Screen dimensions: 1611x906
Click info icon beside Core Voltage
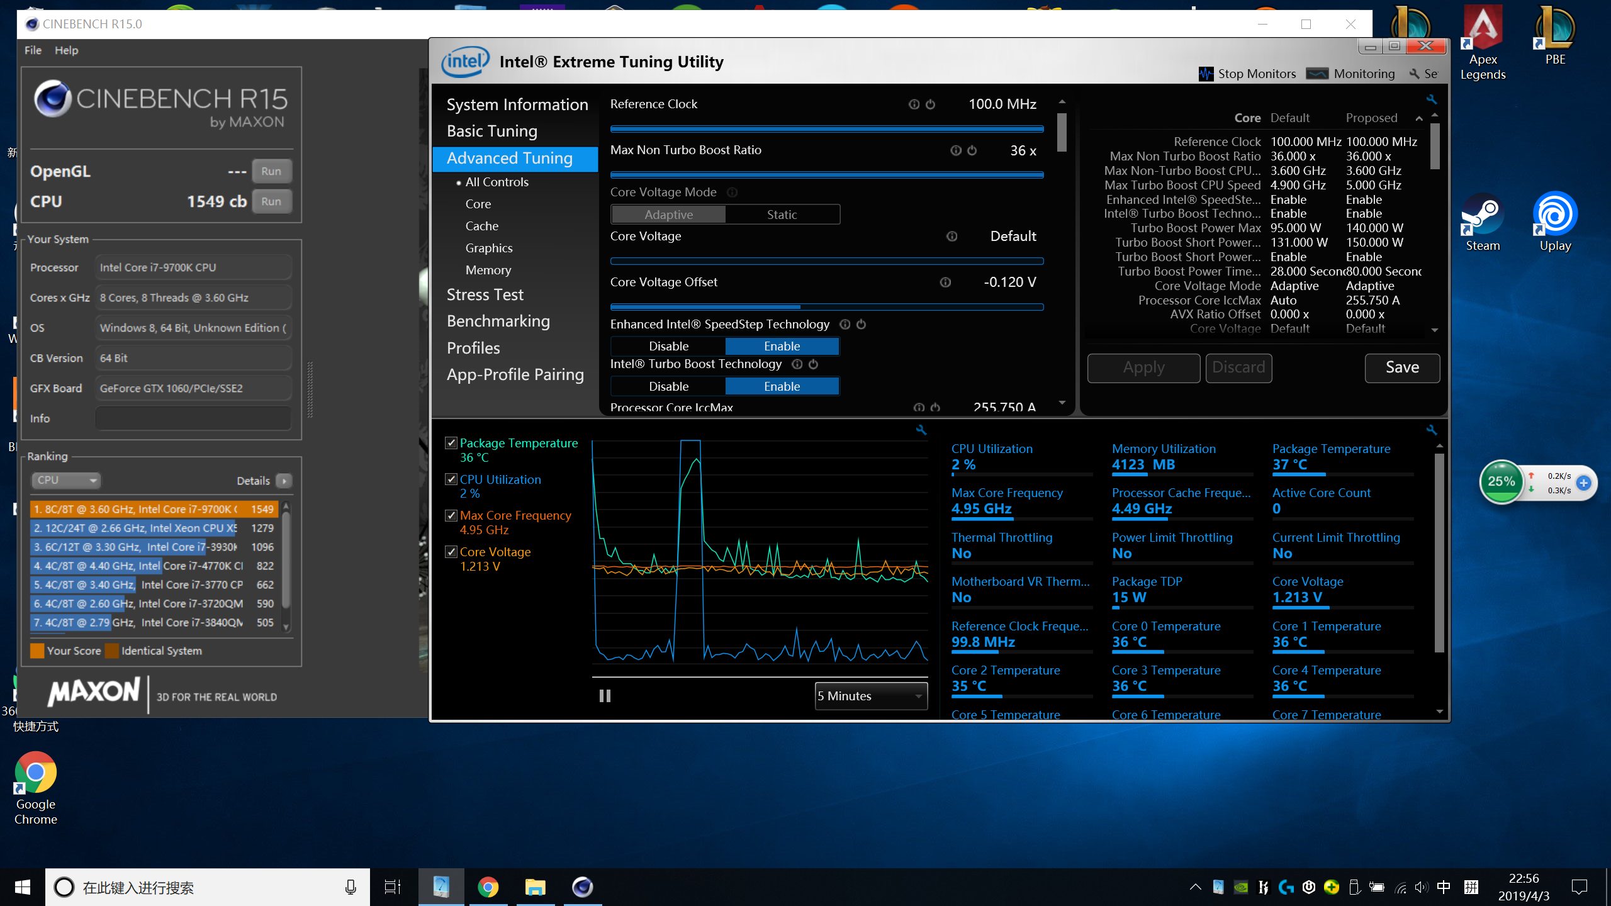coord(952,237)
